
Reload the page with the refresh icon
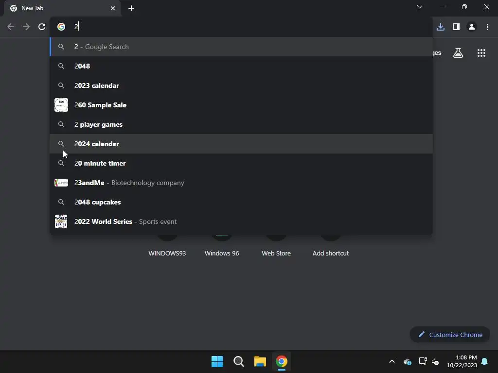point(42,27)
